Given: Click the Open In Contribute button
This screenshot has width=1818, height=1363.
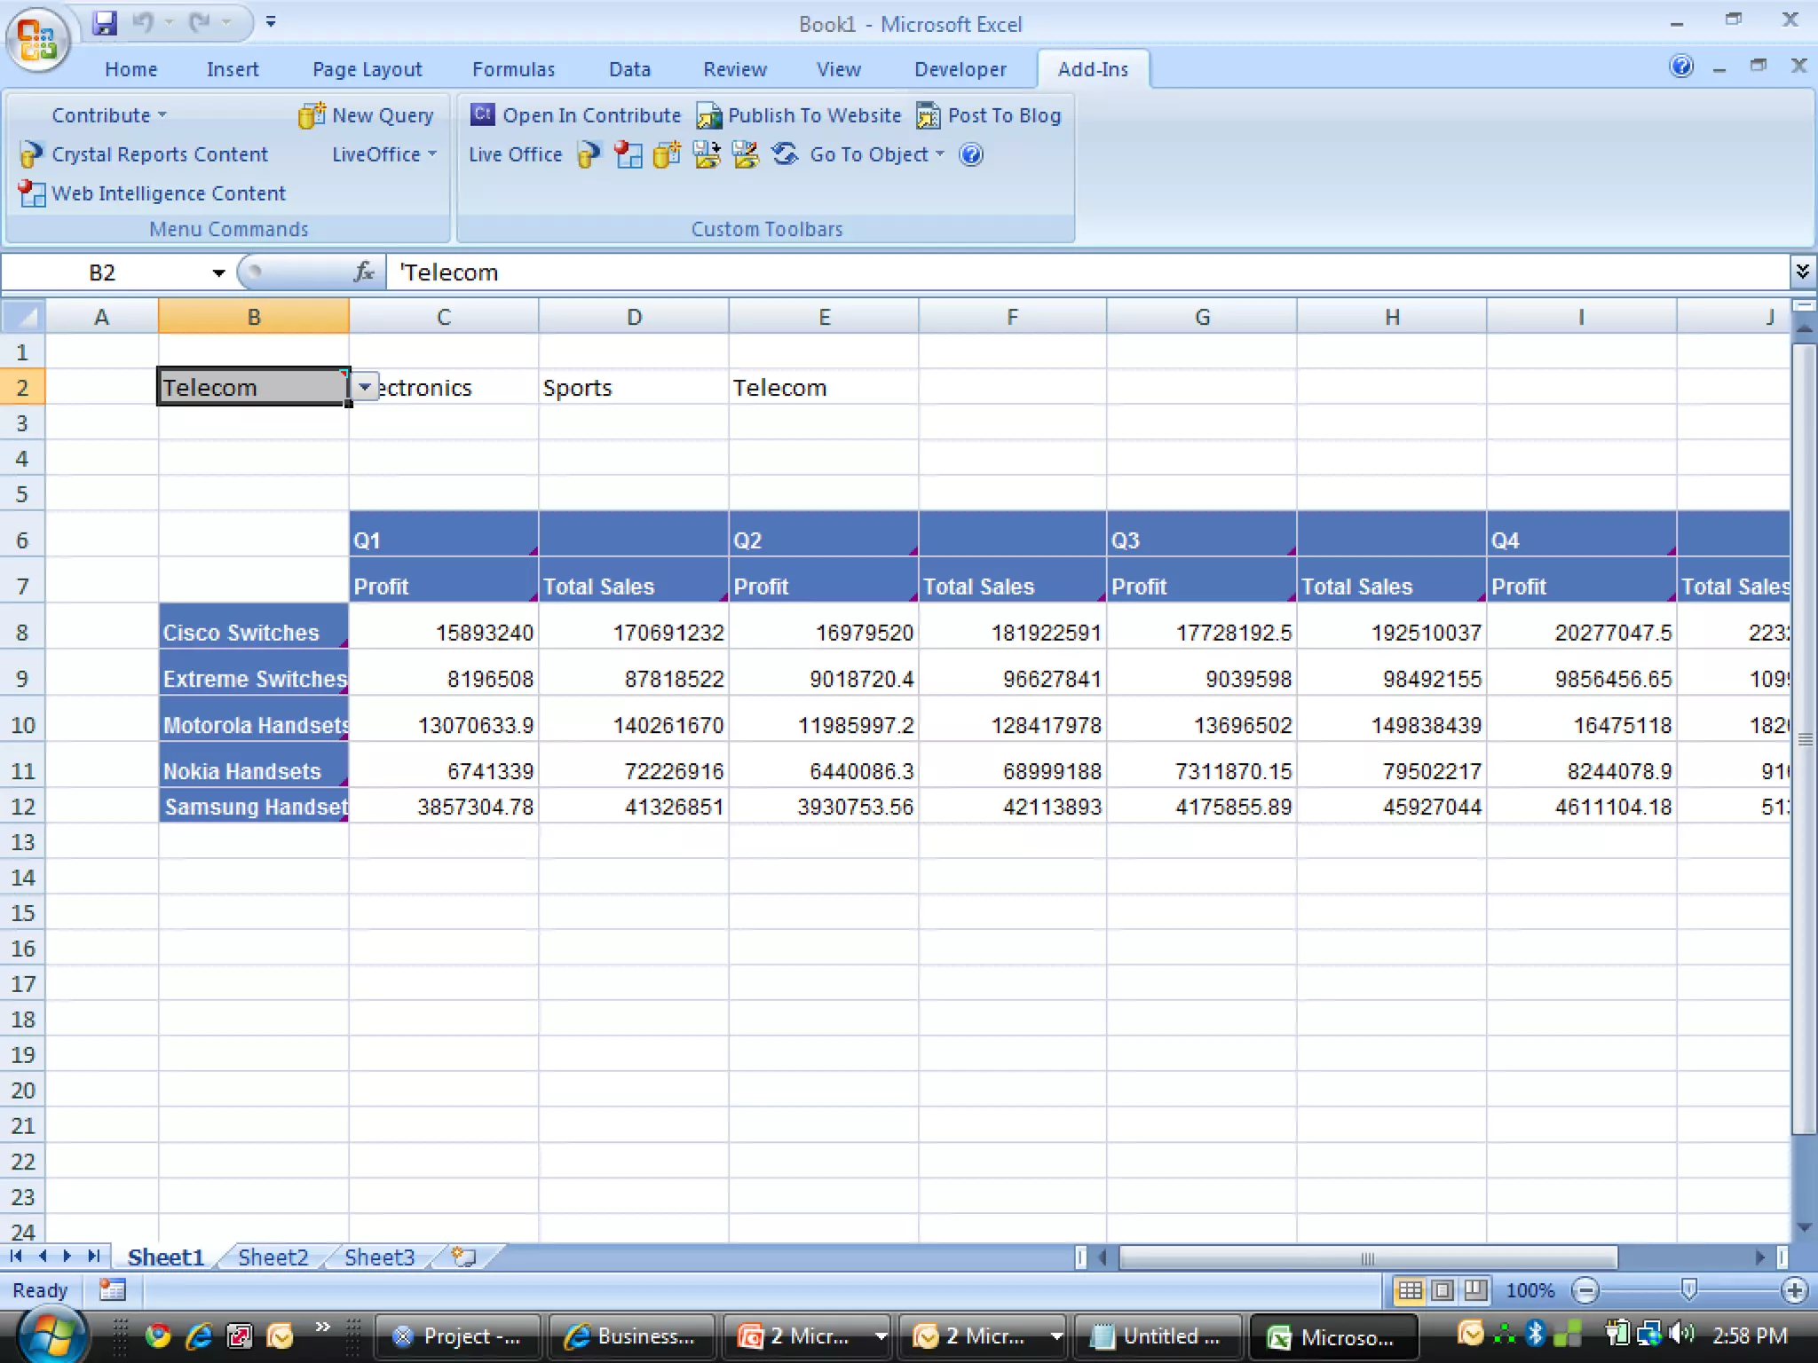Looking at the screenshot, I should pos(575,115).
